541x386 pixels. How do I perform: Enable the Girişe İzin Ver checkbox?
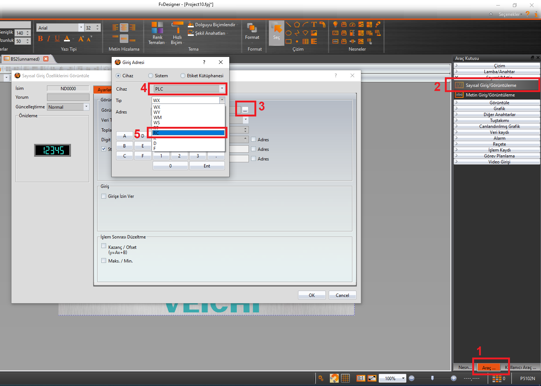[x=104, y=196]
